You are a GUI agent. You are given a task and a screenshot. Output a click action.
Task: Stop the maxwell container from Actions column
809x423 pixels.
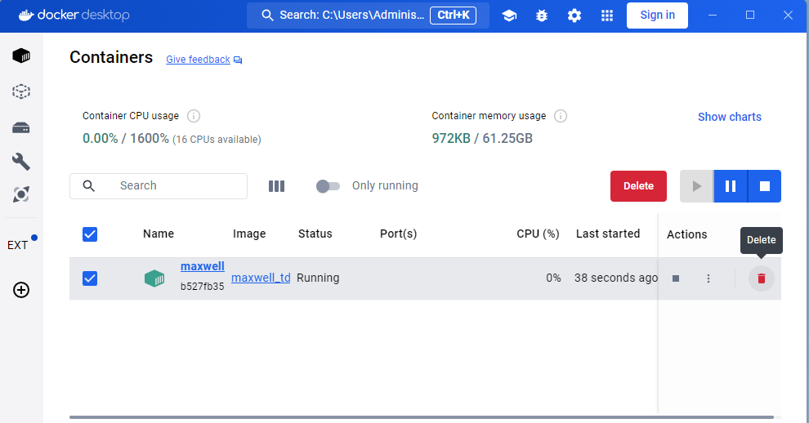pos(676,278)
